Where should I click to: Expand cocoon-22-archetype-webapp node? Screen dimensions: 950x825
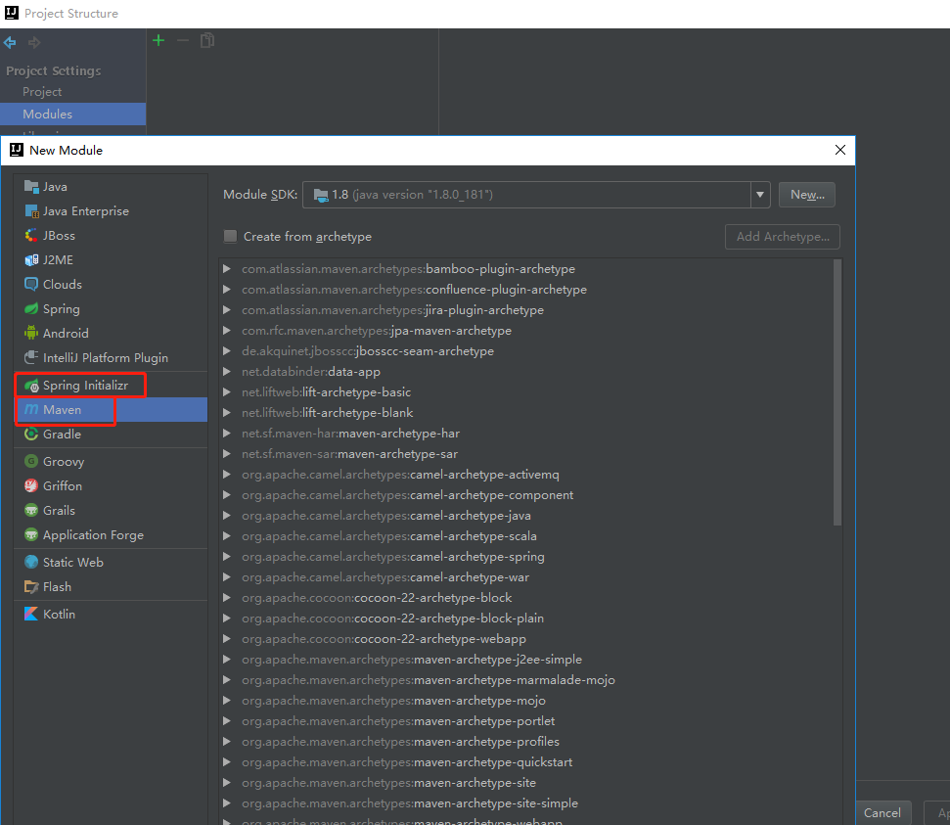coord(227,639)
